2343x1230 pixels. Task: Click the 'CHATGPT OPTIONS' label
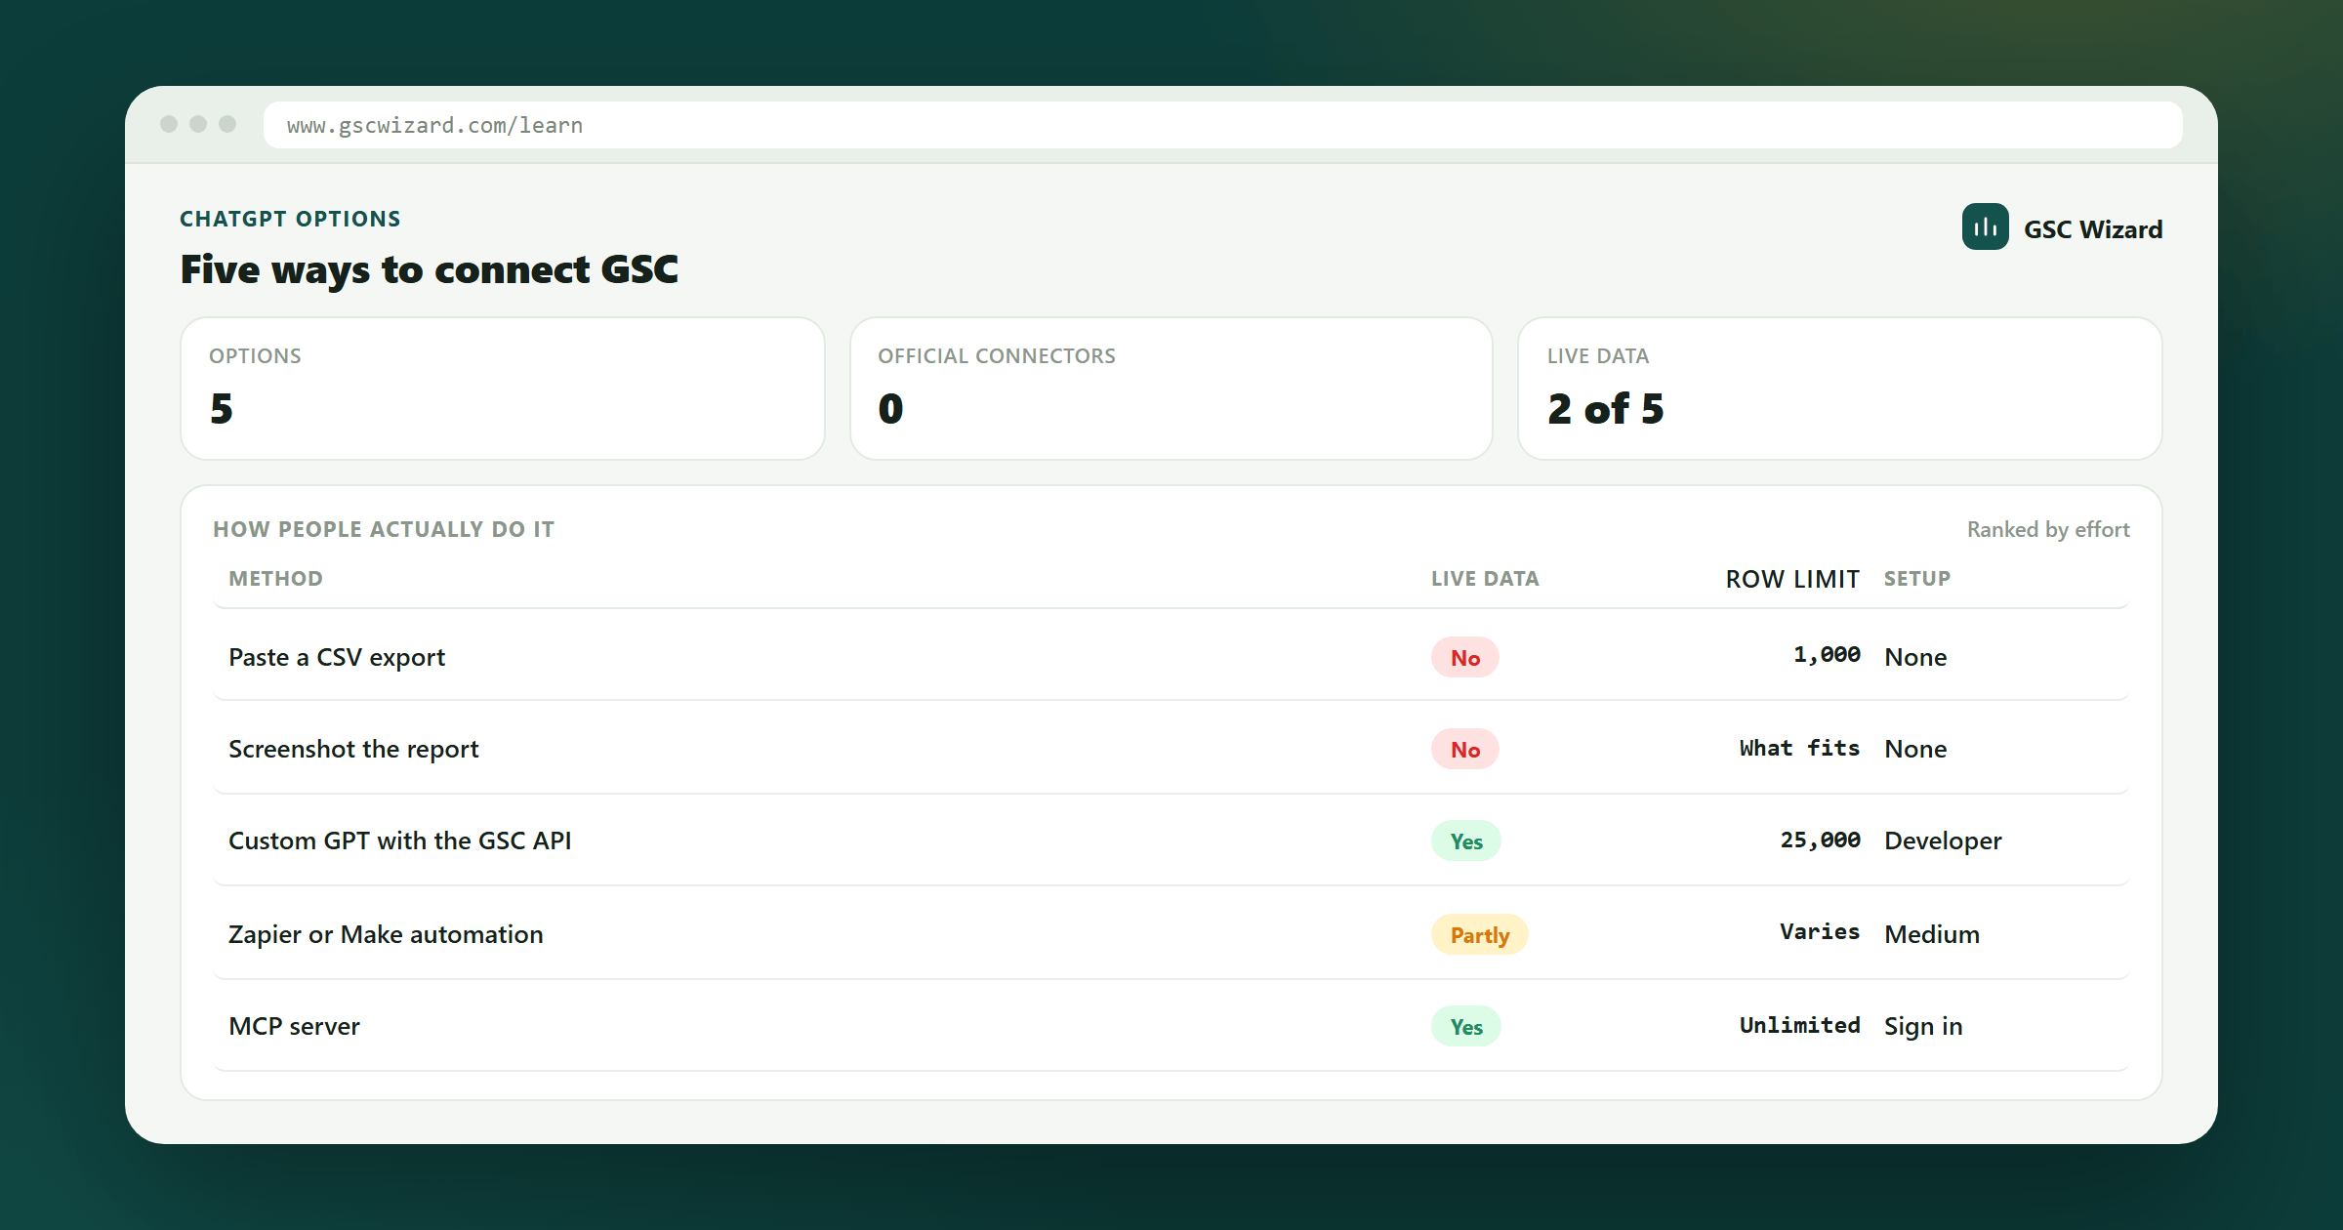point(290,219)
